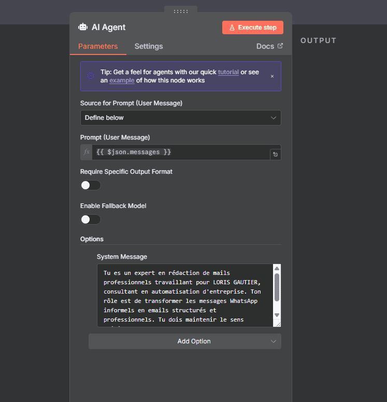Click the System Message scrollbar thumb
This screenshot has width=387, height=402.
pyautogui.click(x=277, y=287)
